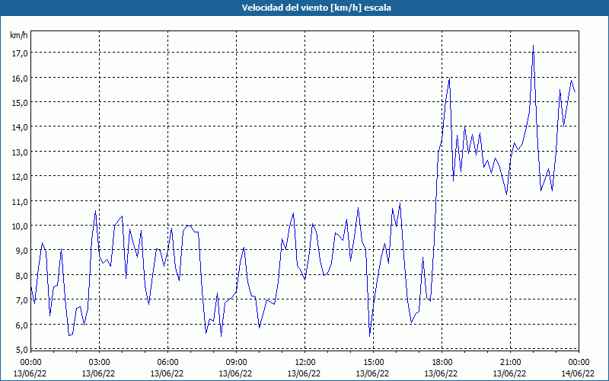This screenshot has width=609, height=381.
Task: Click the '13,0' y-axis label
Action: 20,152
